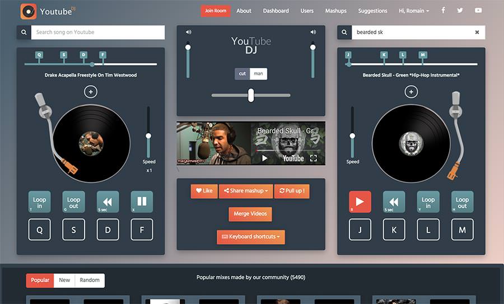Click the K marker on right timeline
Viewport: 504px width, 304px height.
point(384,55)
